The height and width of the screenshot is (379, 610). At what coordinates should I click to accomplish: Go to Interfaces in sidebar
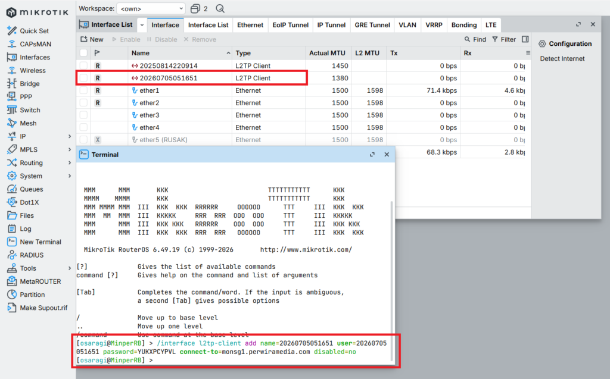[29, 57]
